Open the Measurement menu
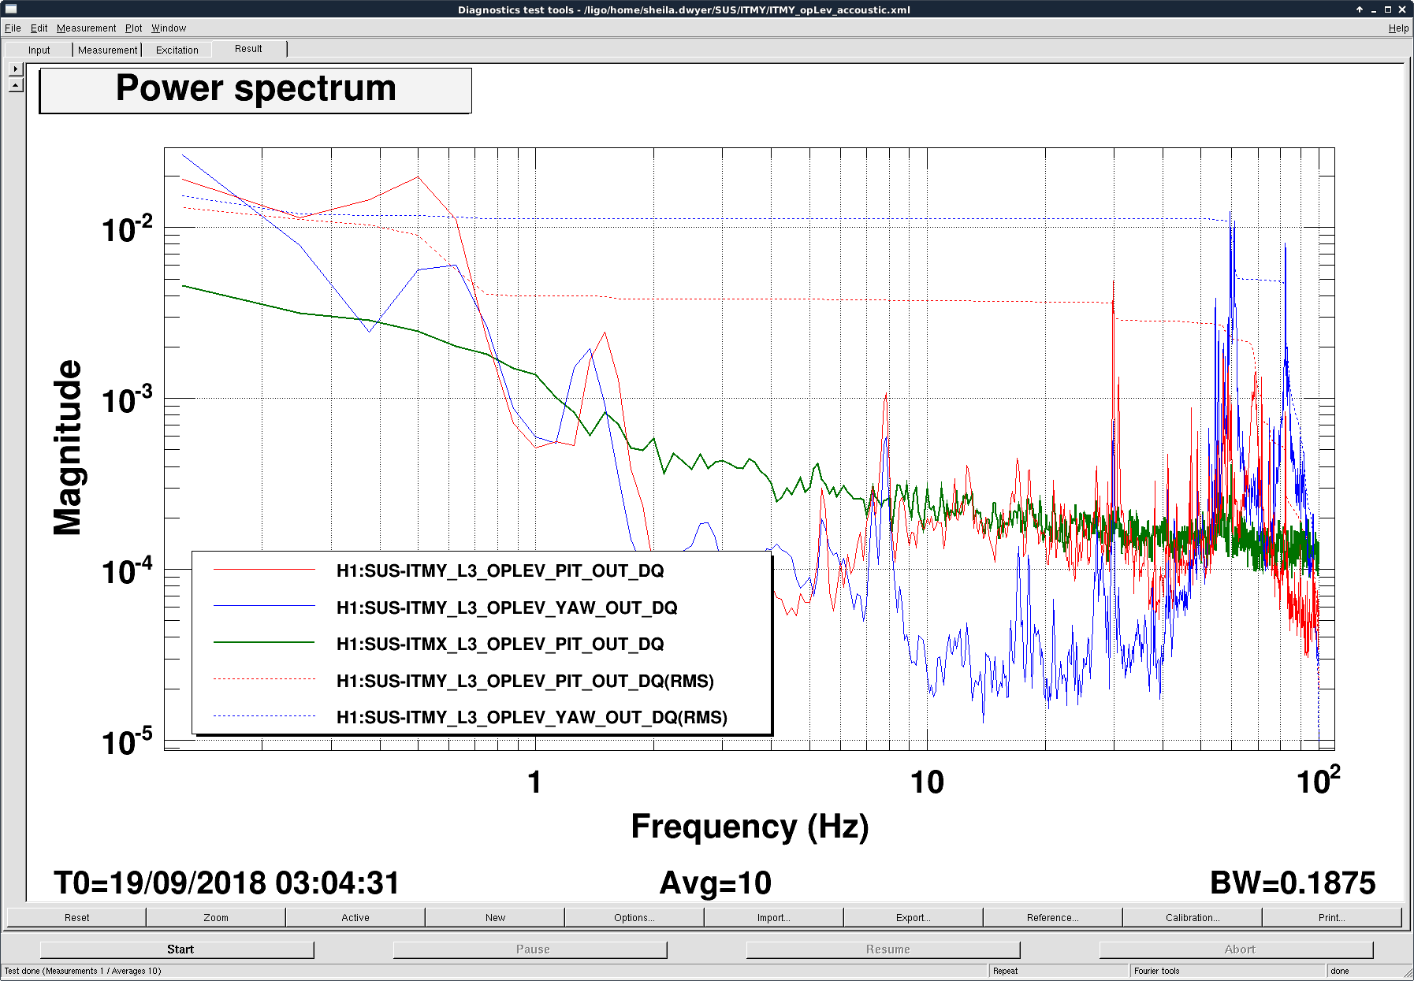1414x981 pixels. [x=87, y=28]
